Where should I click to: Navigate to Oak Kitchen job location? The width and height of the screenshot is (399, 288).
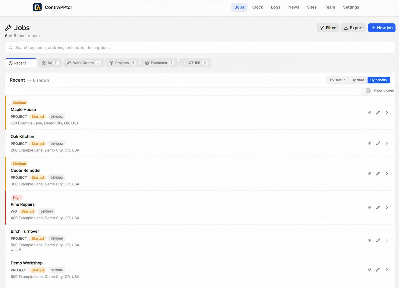369,143
